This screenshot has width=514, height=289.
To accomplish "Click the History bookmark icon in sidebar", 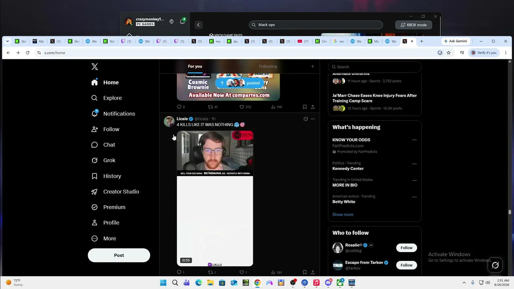I will [94, 176].
